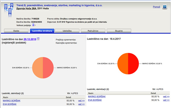Switch to the Udeležba tab
The width and height of the screenshot is (171, 108).
tap(67, 31)
